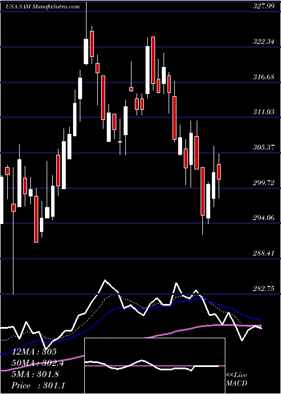Click inside the MACD inset chart panel
This screenshot has height=394, width=281.
155,366
